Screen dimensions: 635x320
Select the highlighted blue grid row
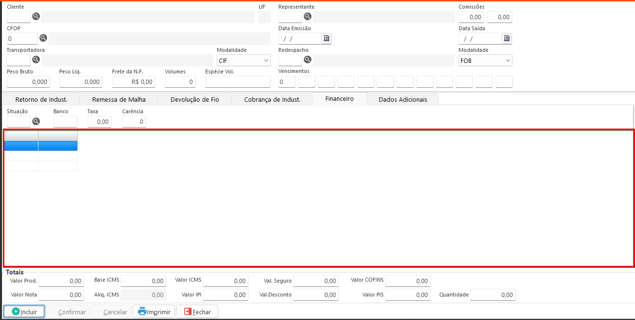[41, 145]
